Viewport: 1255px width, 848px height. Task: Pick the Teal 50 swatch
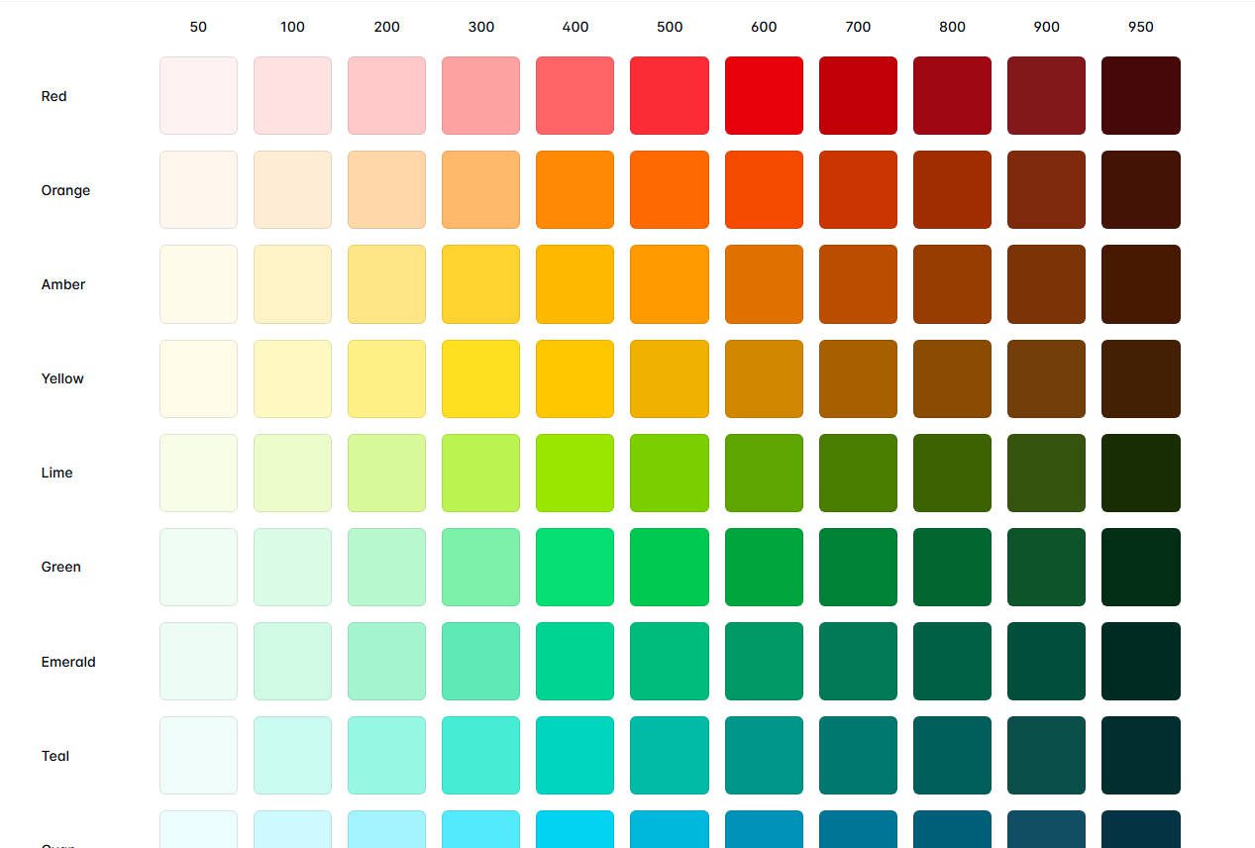click(x=198, y=755)
